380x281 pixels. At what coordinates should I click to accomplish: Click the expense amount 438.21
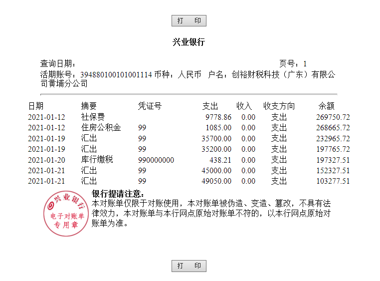tap(220, 160)
